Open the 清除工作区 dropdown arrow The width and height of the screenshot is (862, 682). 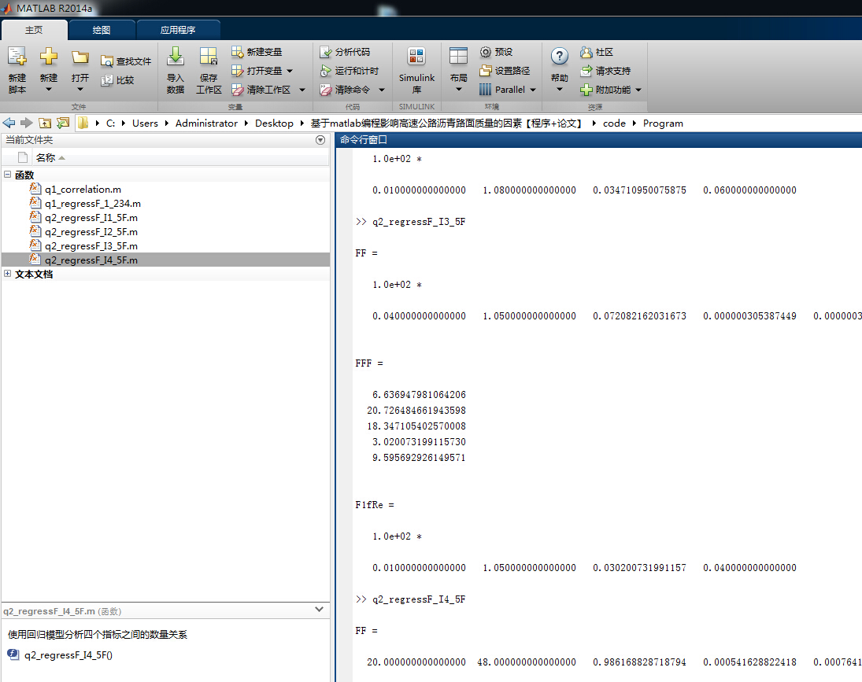tap(302, 90)
